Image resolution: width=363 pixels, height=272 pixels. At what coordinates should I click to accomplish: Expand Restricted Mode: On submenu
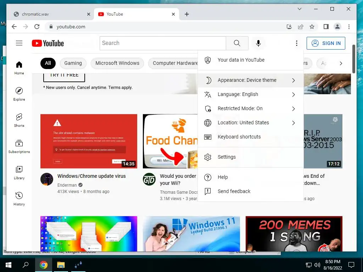251,108
